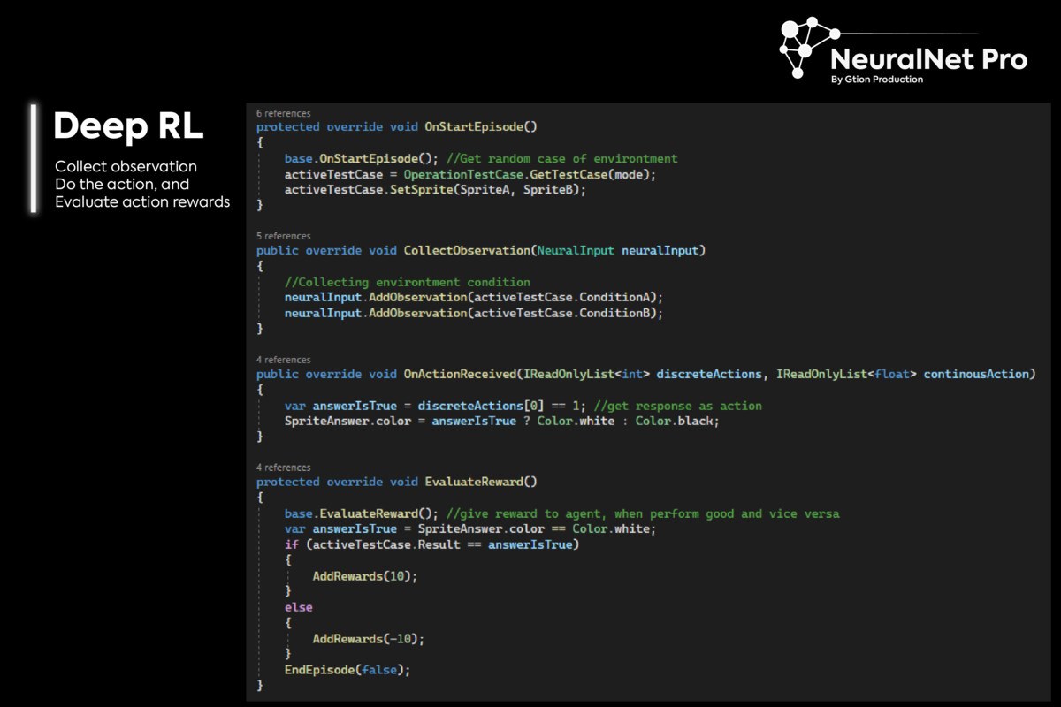This screenshot has width=1061, height=707.
Task: Click OperationTestCase.GetTestCase(mode) call
Action: (x=530, y=174)
